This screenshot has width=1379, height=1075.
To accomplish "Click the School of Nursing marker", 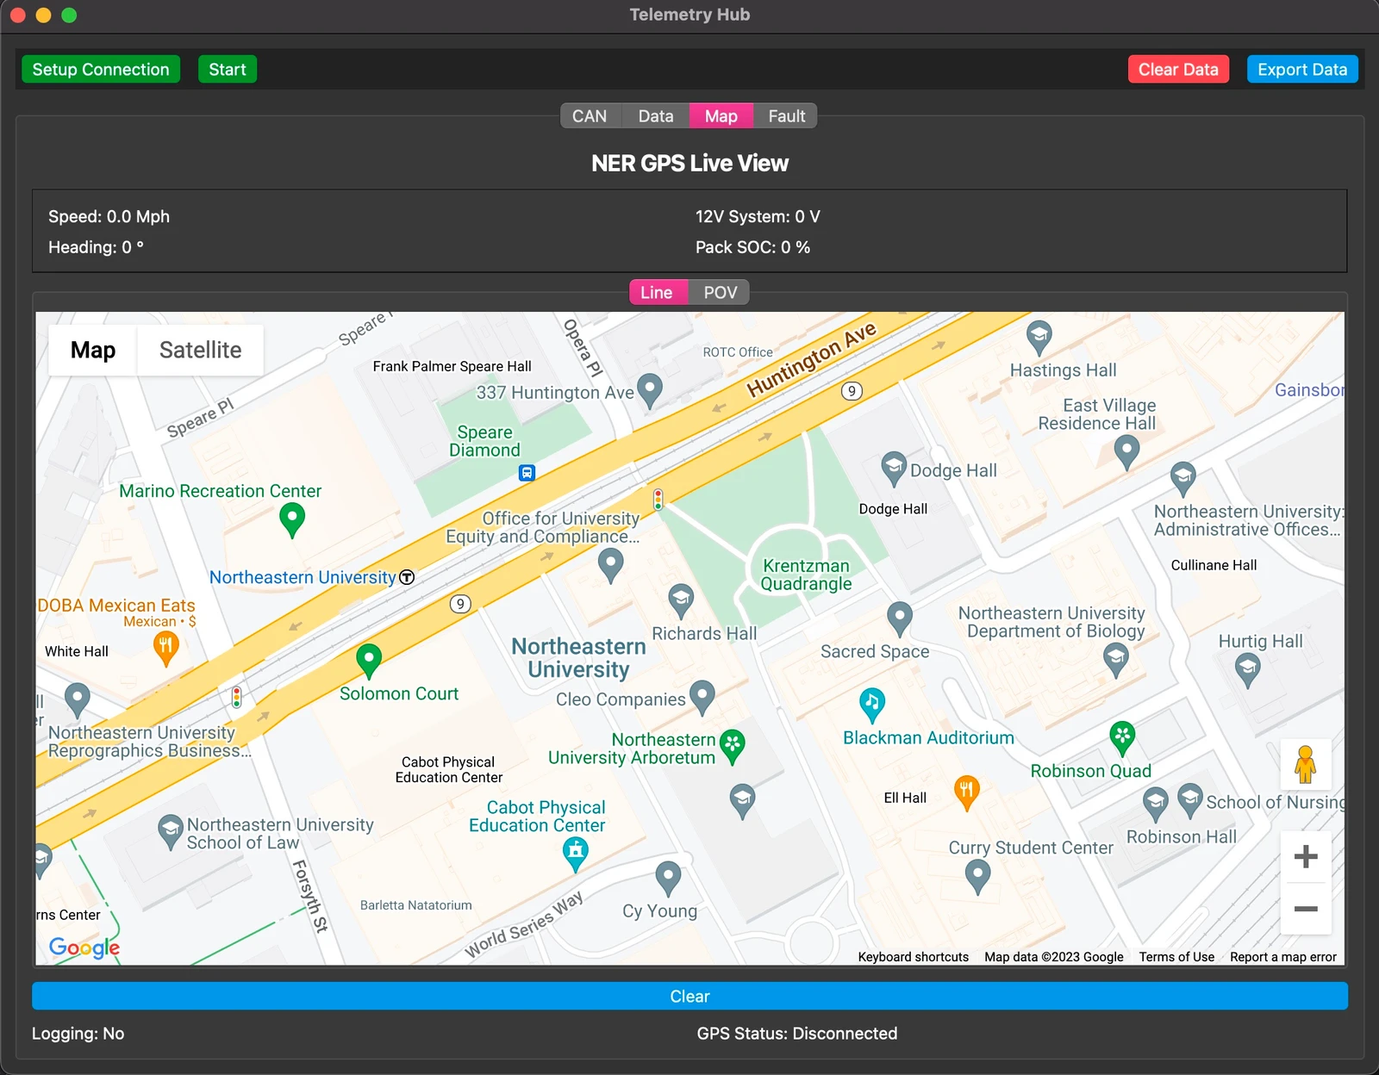I will [x=1190, y=800].
